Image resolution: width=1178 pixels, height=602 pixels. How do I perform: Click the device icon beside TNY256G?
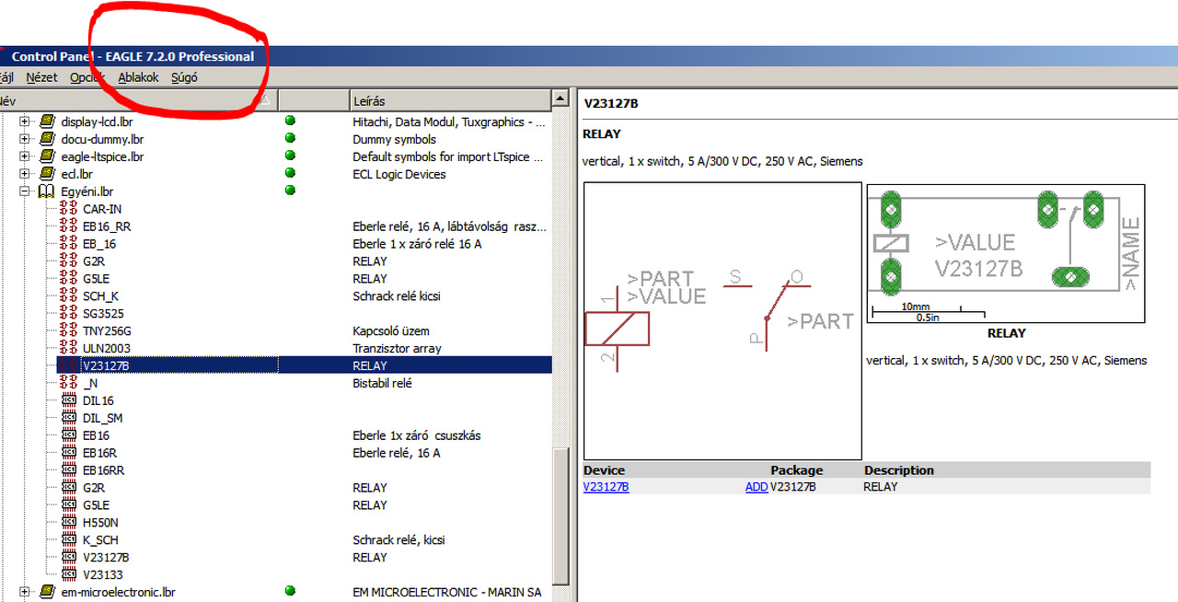pos(69,330)
